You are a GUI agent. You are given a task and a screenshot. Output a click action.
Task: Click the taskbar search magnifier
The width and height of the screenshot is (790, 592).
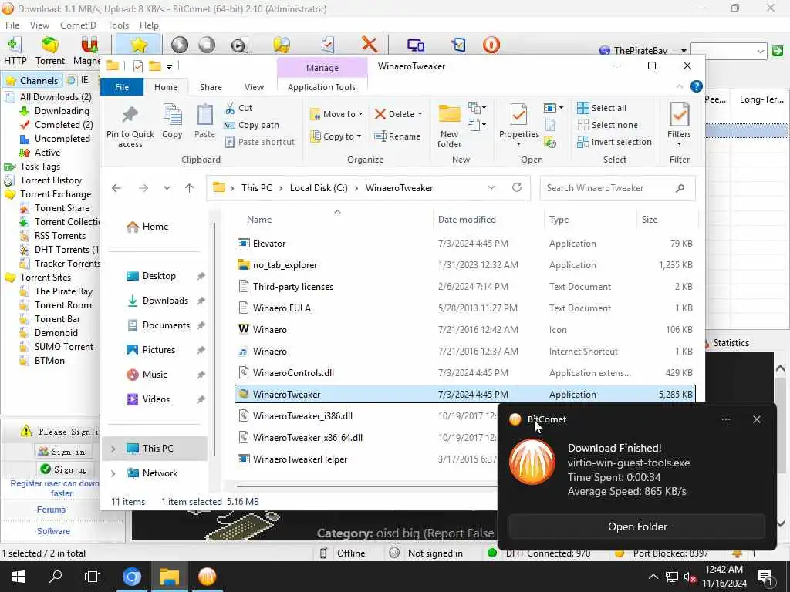[x=56, y=577]
